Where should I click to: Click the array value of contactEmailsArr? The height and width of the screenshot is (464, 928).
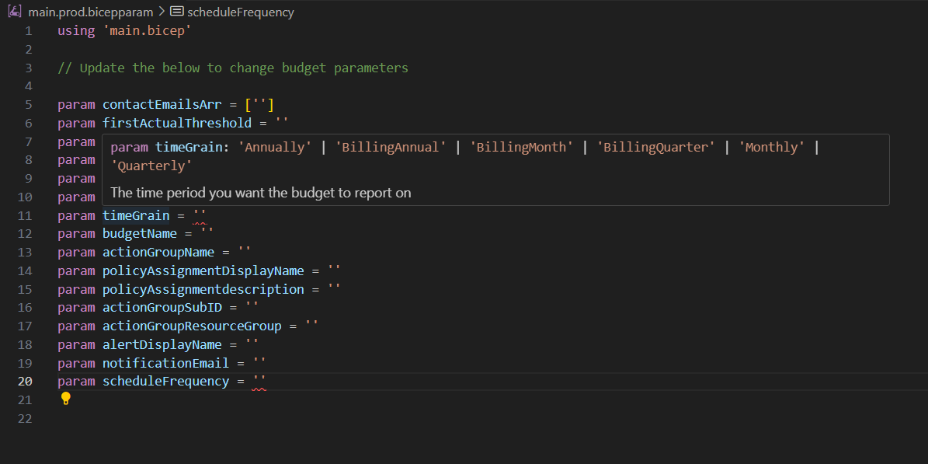tap(259, 105)
